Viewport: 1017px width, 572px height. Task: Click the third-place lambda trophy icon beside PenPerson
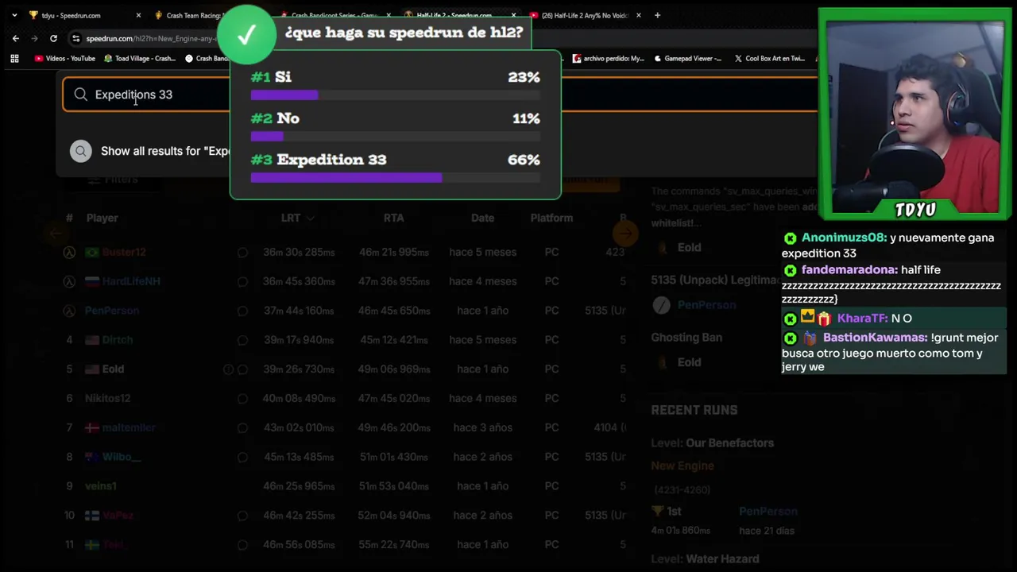click(69, 311)
